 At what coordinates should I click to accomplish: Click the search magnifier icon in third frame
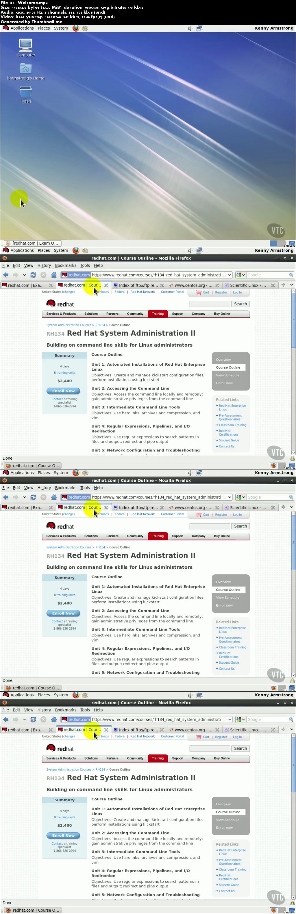pyautogui.click(x=291, y=497)
